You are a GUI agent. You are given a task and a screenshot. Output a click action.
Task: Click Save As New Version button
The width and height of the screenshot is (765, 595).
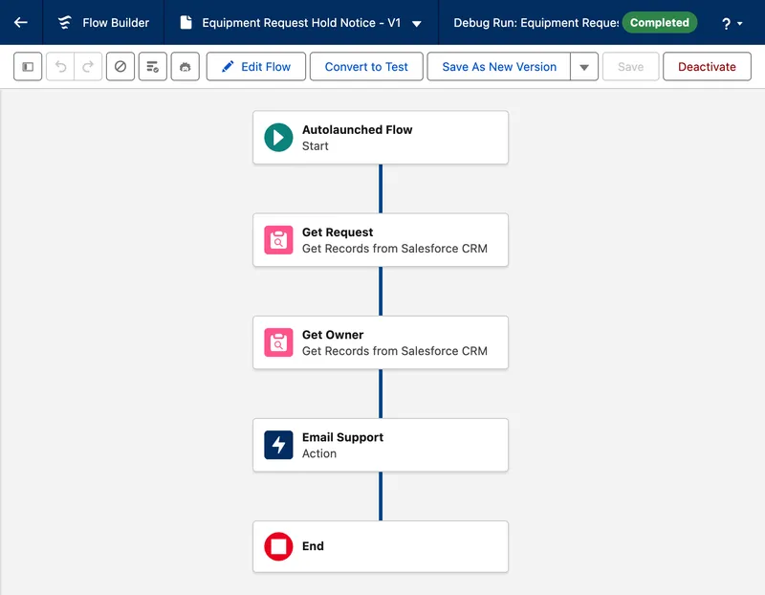(x=498, y=66)
